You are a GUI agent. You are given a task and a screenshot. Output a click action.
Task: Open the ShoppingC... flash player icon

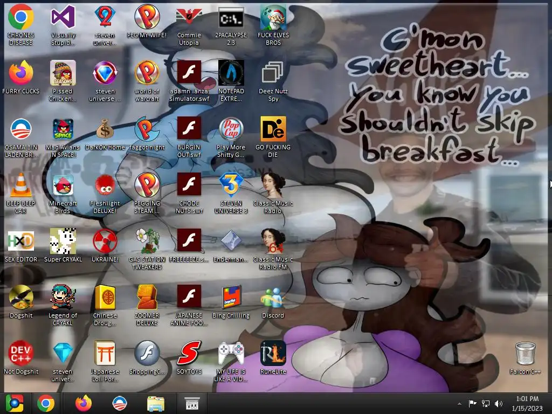[147, 353]
